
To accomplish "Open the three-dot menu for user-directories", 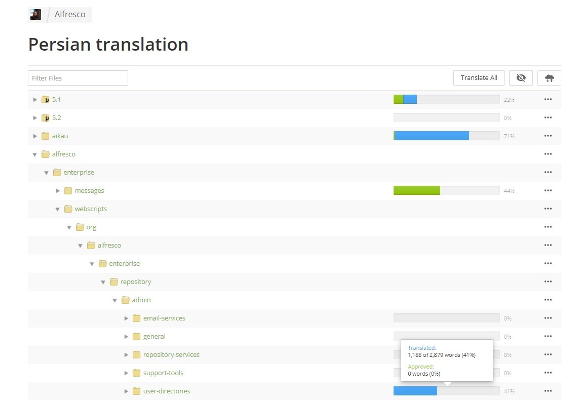I will [548, 391].
